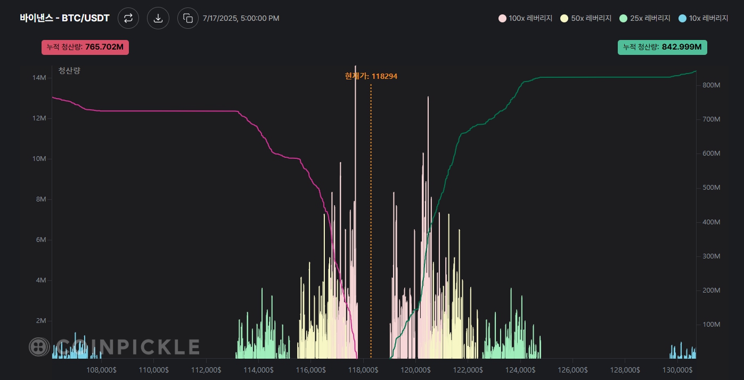Viewport: 744px width, 380px height.
Task: Click the 청산량 axis title
Action: click(69, 70)
